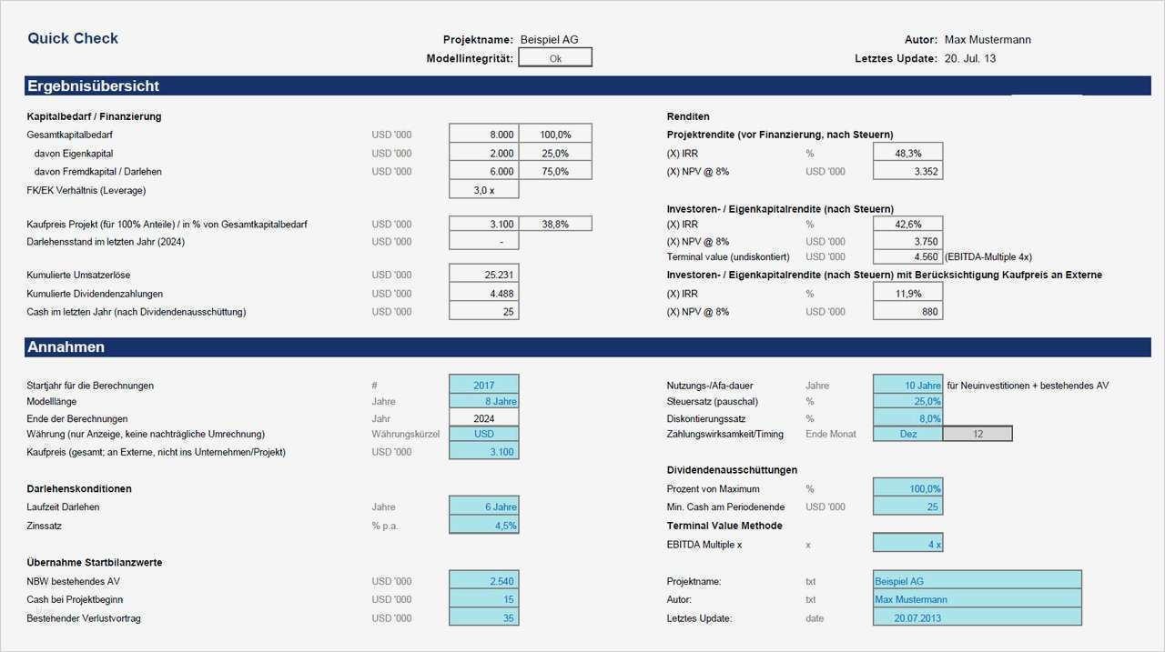Edit the EBITDA Multiple value of 4x
This screenshot has width=1165, height=652.
click(907, 542)
